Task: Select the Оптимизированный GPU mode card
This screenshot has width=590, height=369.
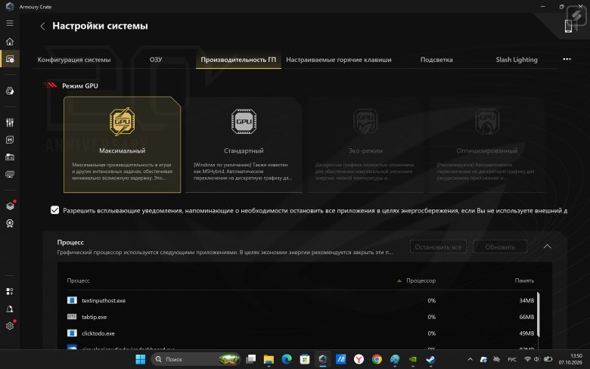Action: point(487,145)
